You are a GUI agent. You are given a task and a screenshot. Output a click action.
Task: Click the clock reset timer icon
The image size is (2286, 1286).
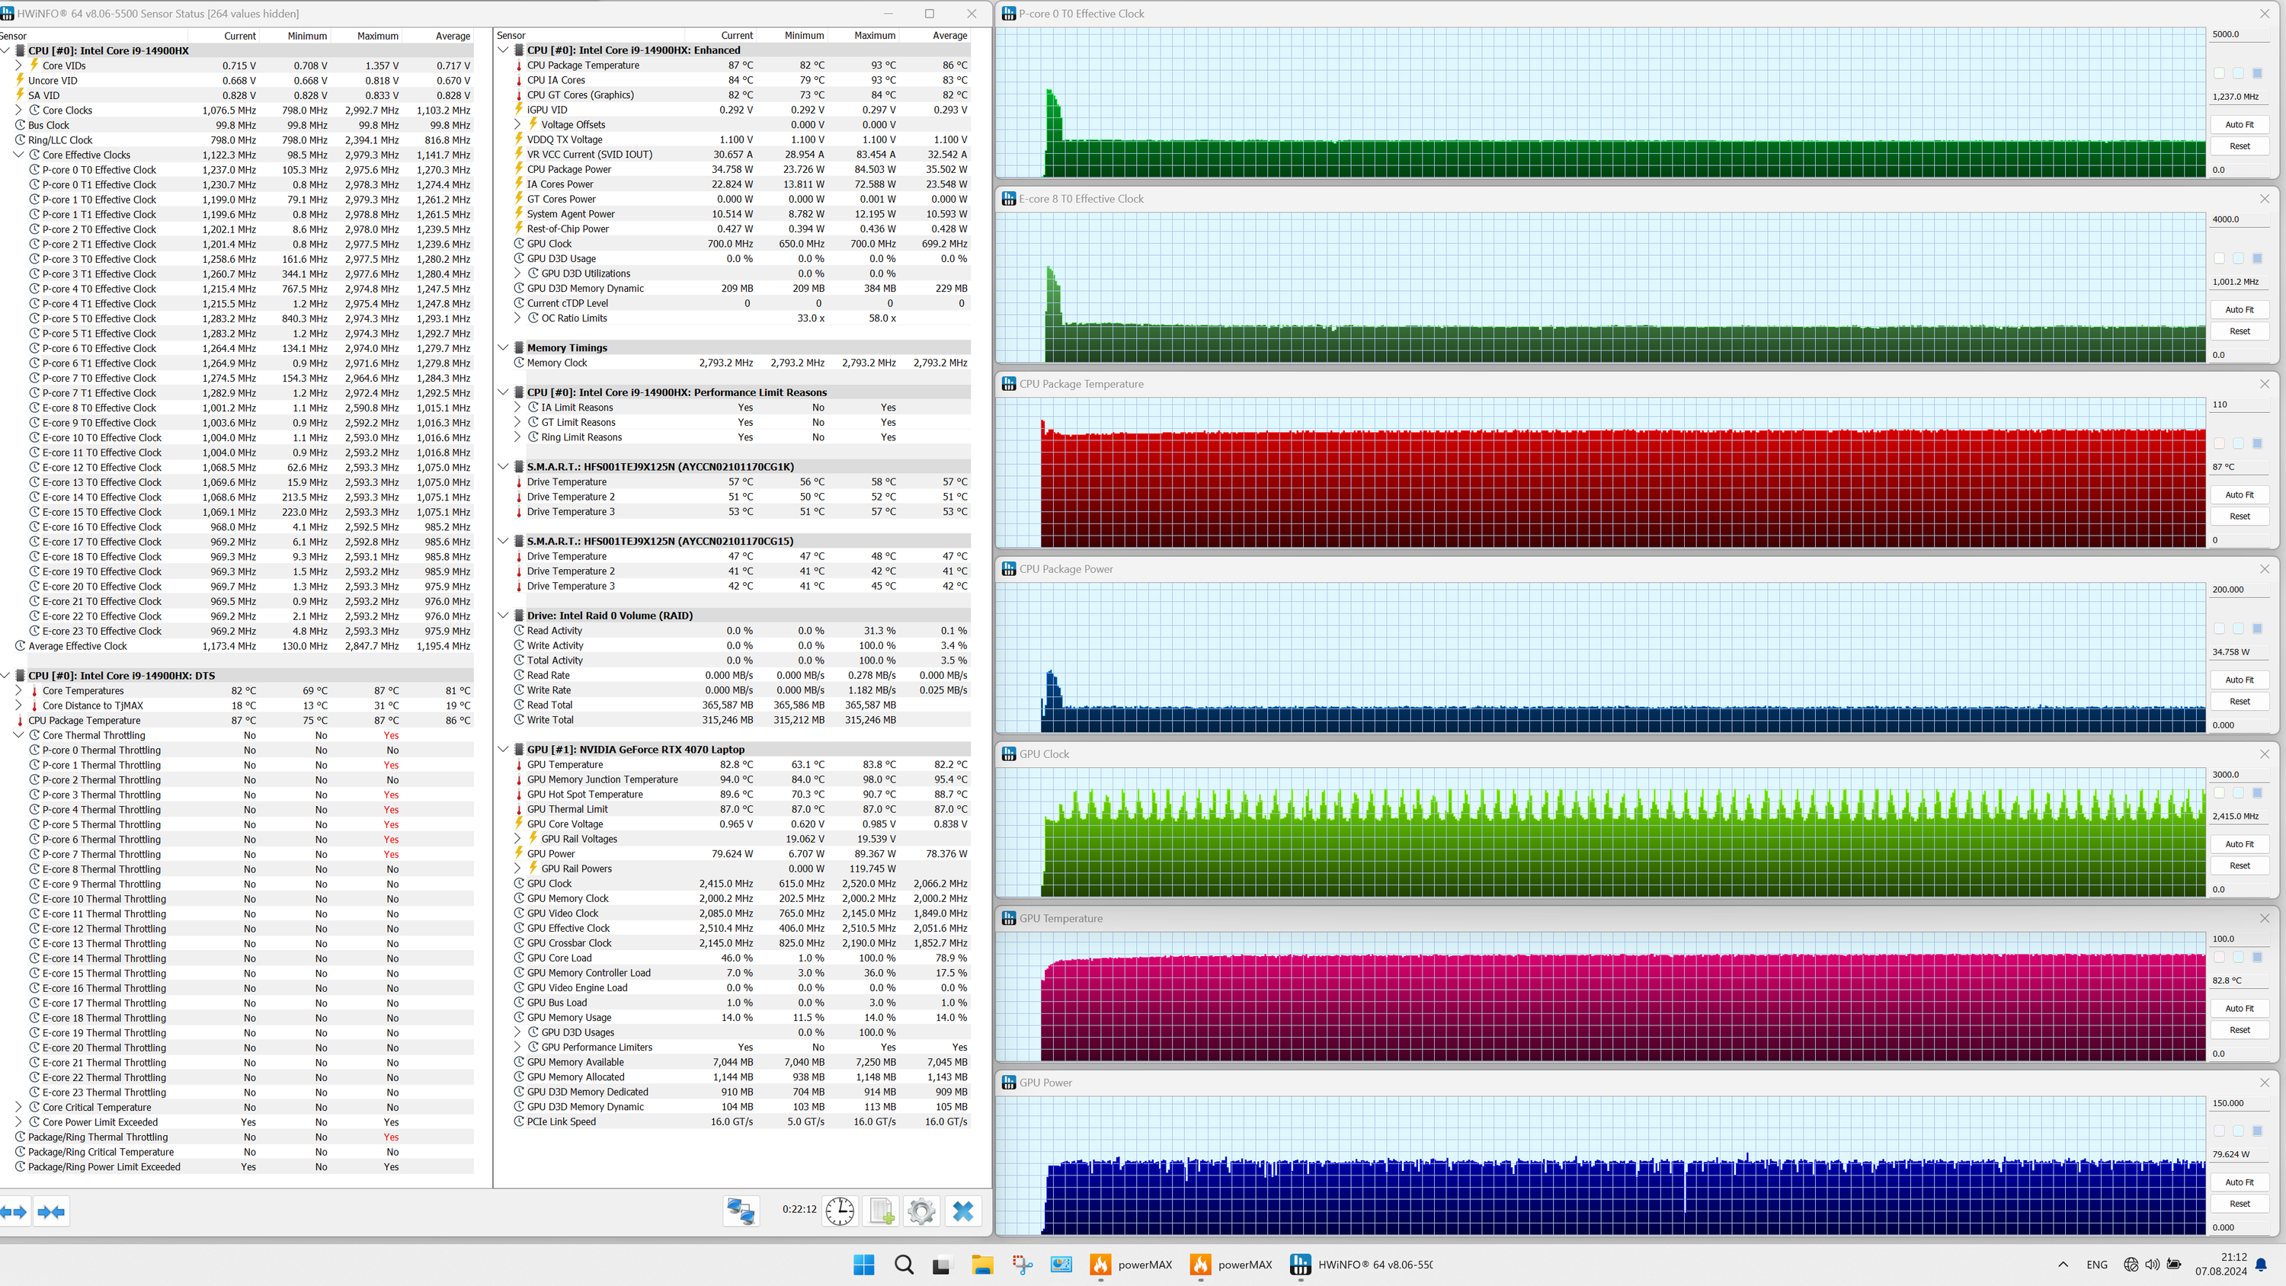click(x=840, y=1211)
